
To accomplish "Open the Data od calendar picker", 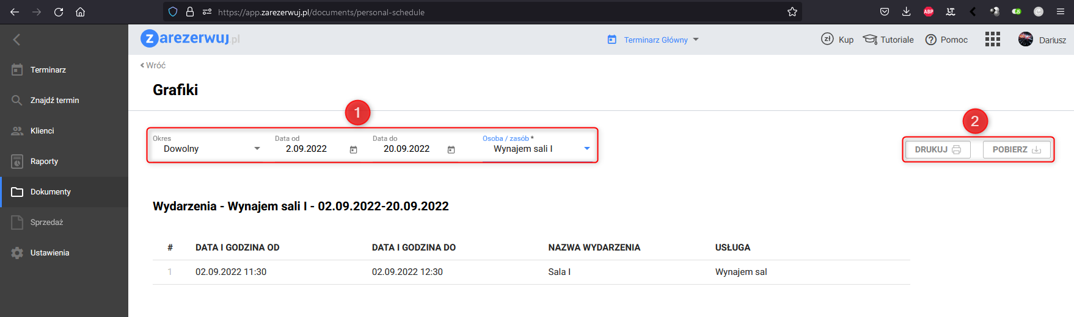I will [x=353, y=149].
